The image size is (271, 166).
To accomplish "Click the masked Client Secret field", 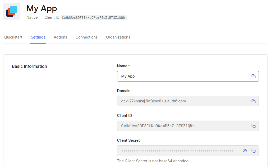I will coord(177,151).
